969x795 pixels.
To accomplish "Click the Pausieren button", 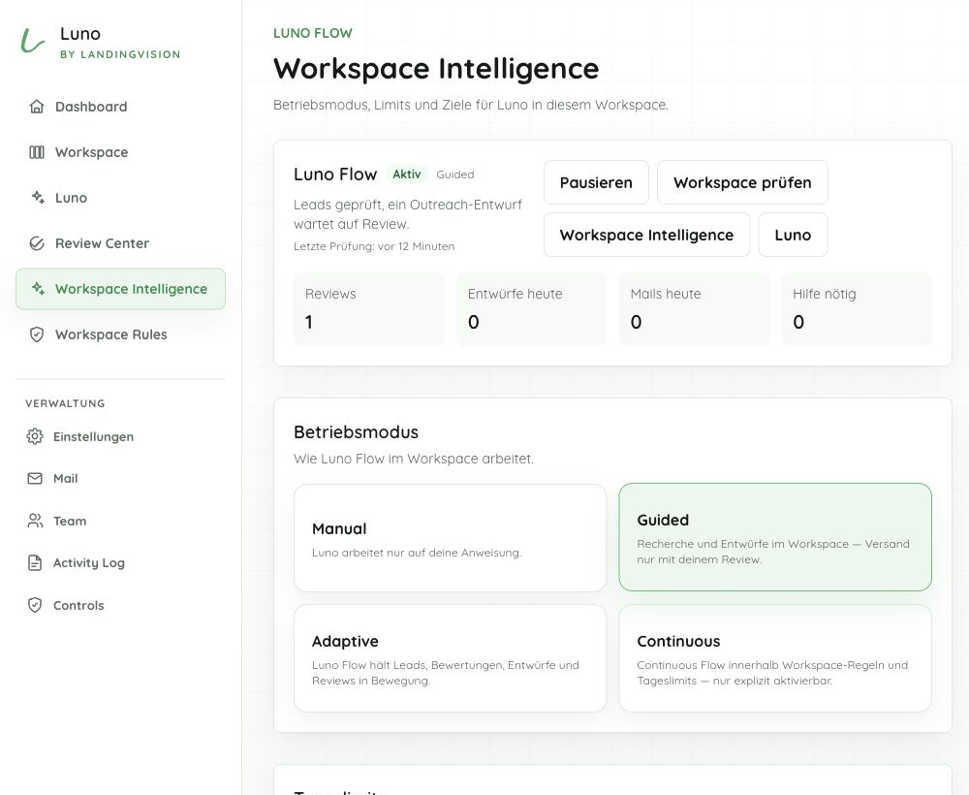I will coord(596,182).
